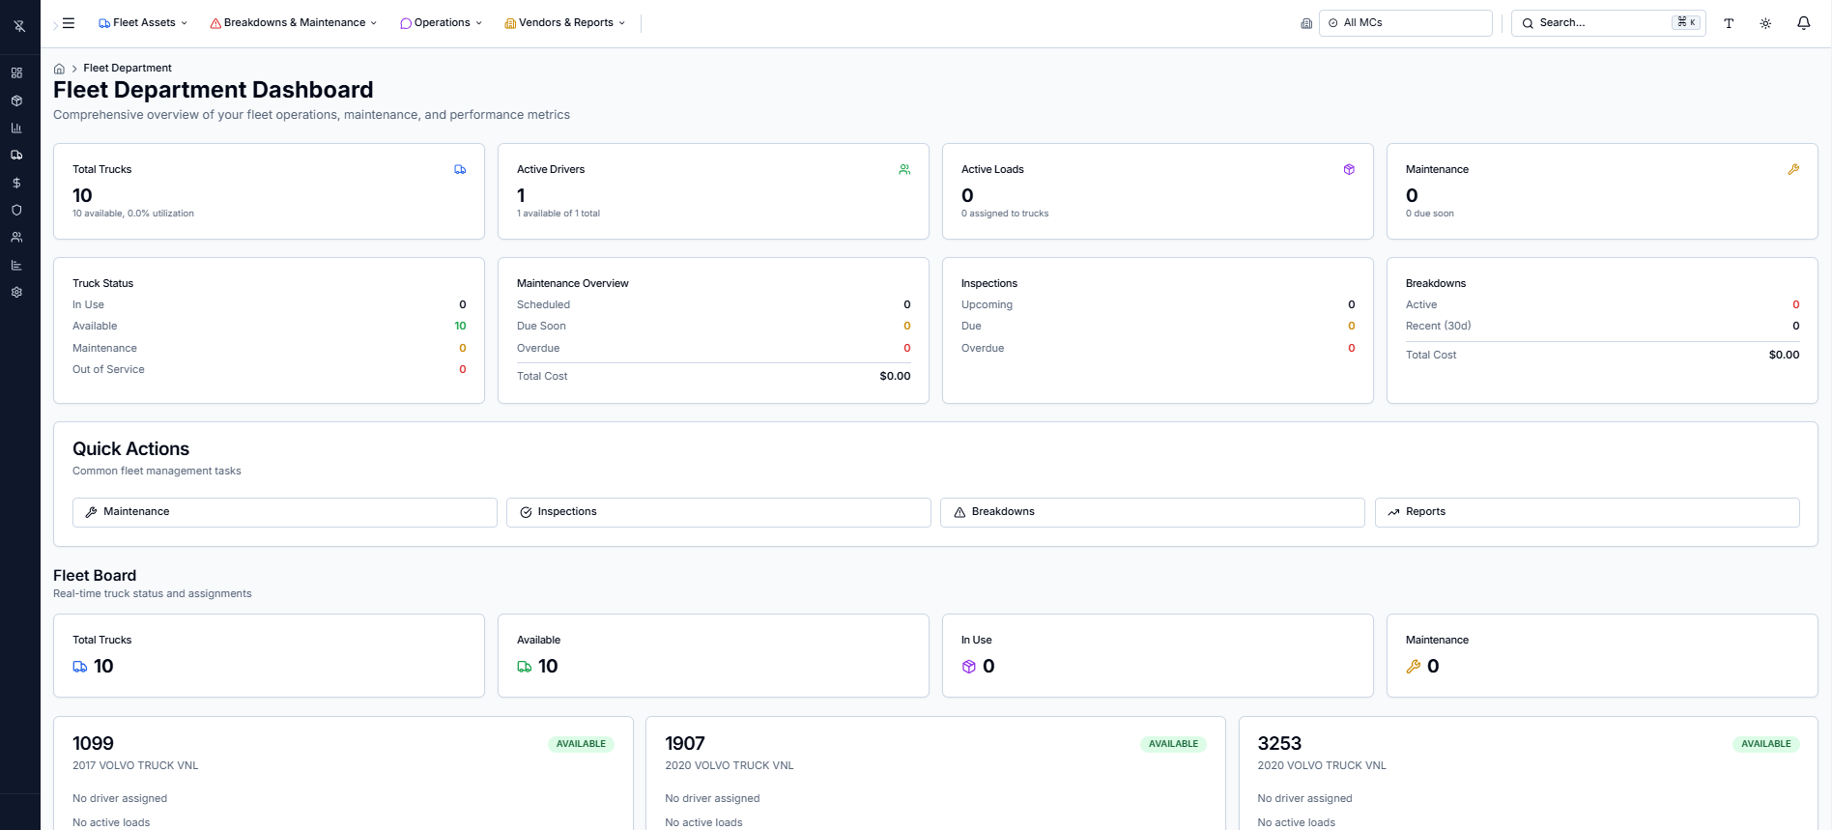Open the typography T icon in header

[x=1729, y=23]
